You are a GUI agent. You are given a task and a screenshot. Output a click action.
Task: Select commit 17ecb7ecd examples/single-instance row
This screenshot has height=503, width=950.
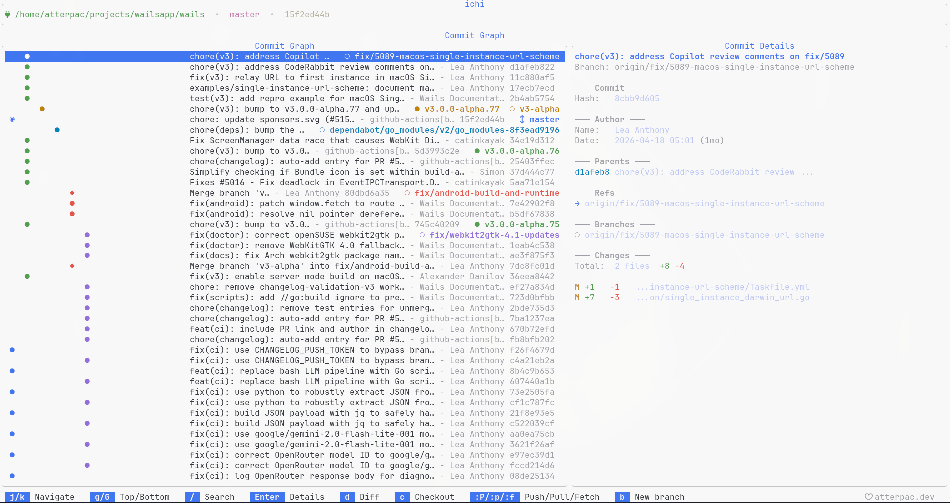tap(285, 88)
